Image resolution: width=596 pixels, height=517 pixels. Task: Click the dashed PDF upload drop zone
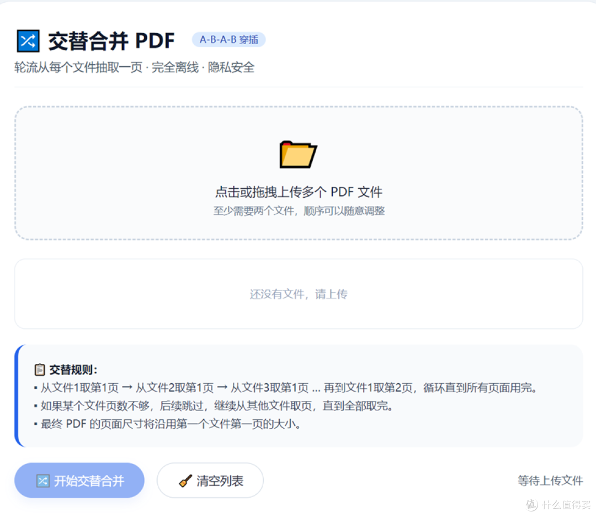[299, 173]
